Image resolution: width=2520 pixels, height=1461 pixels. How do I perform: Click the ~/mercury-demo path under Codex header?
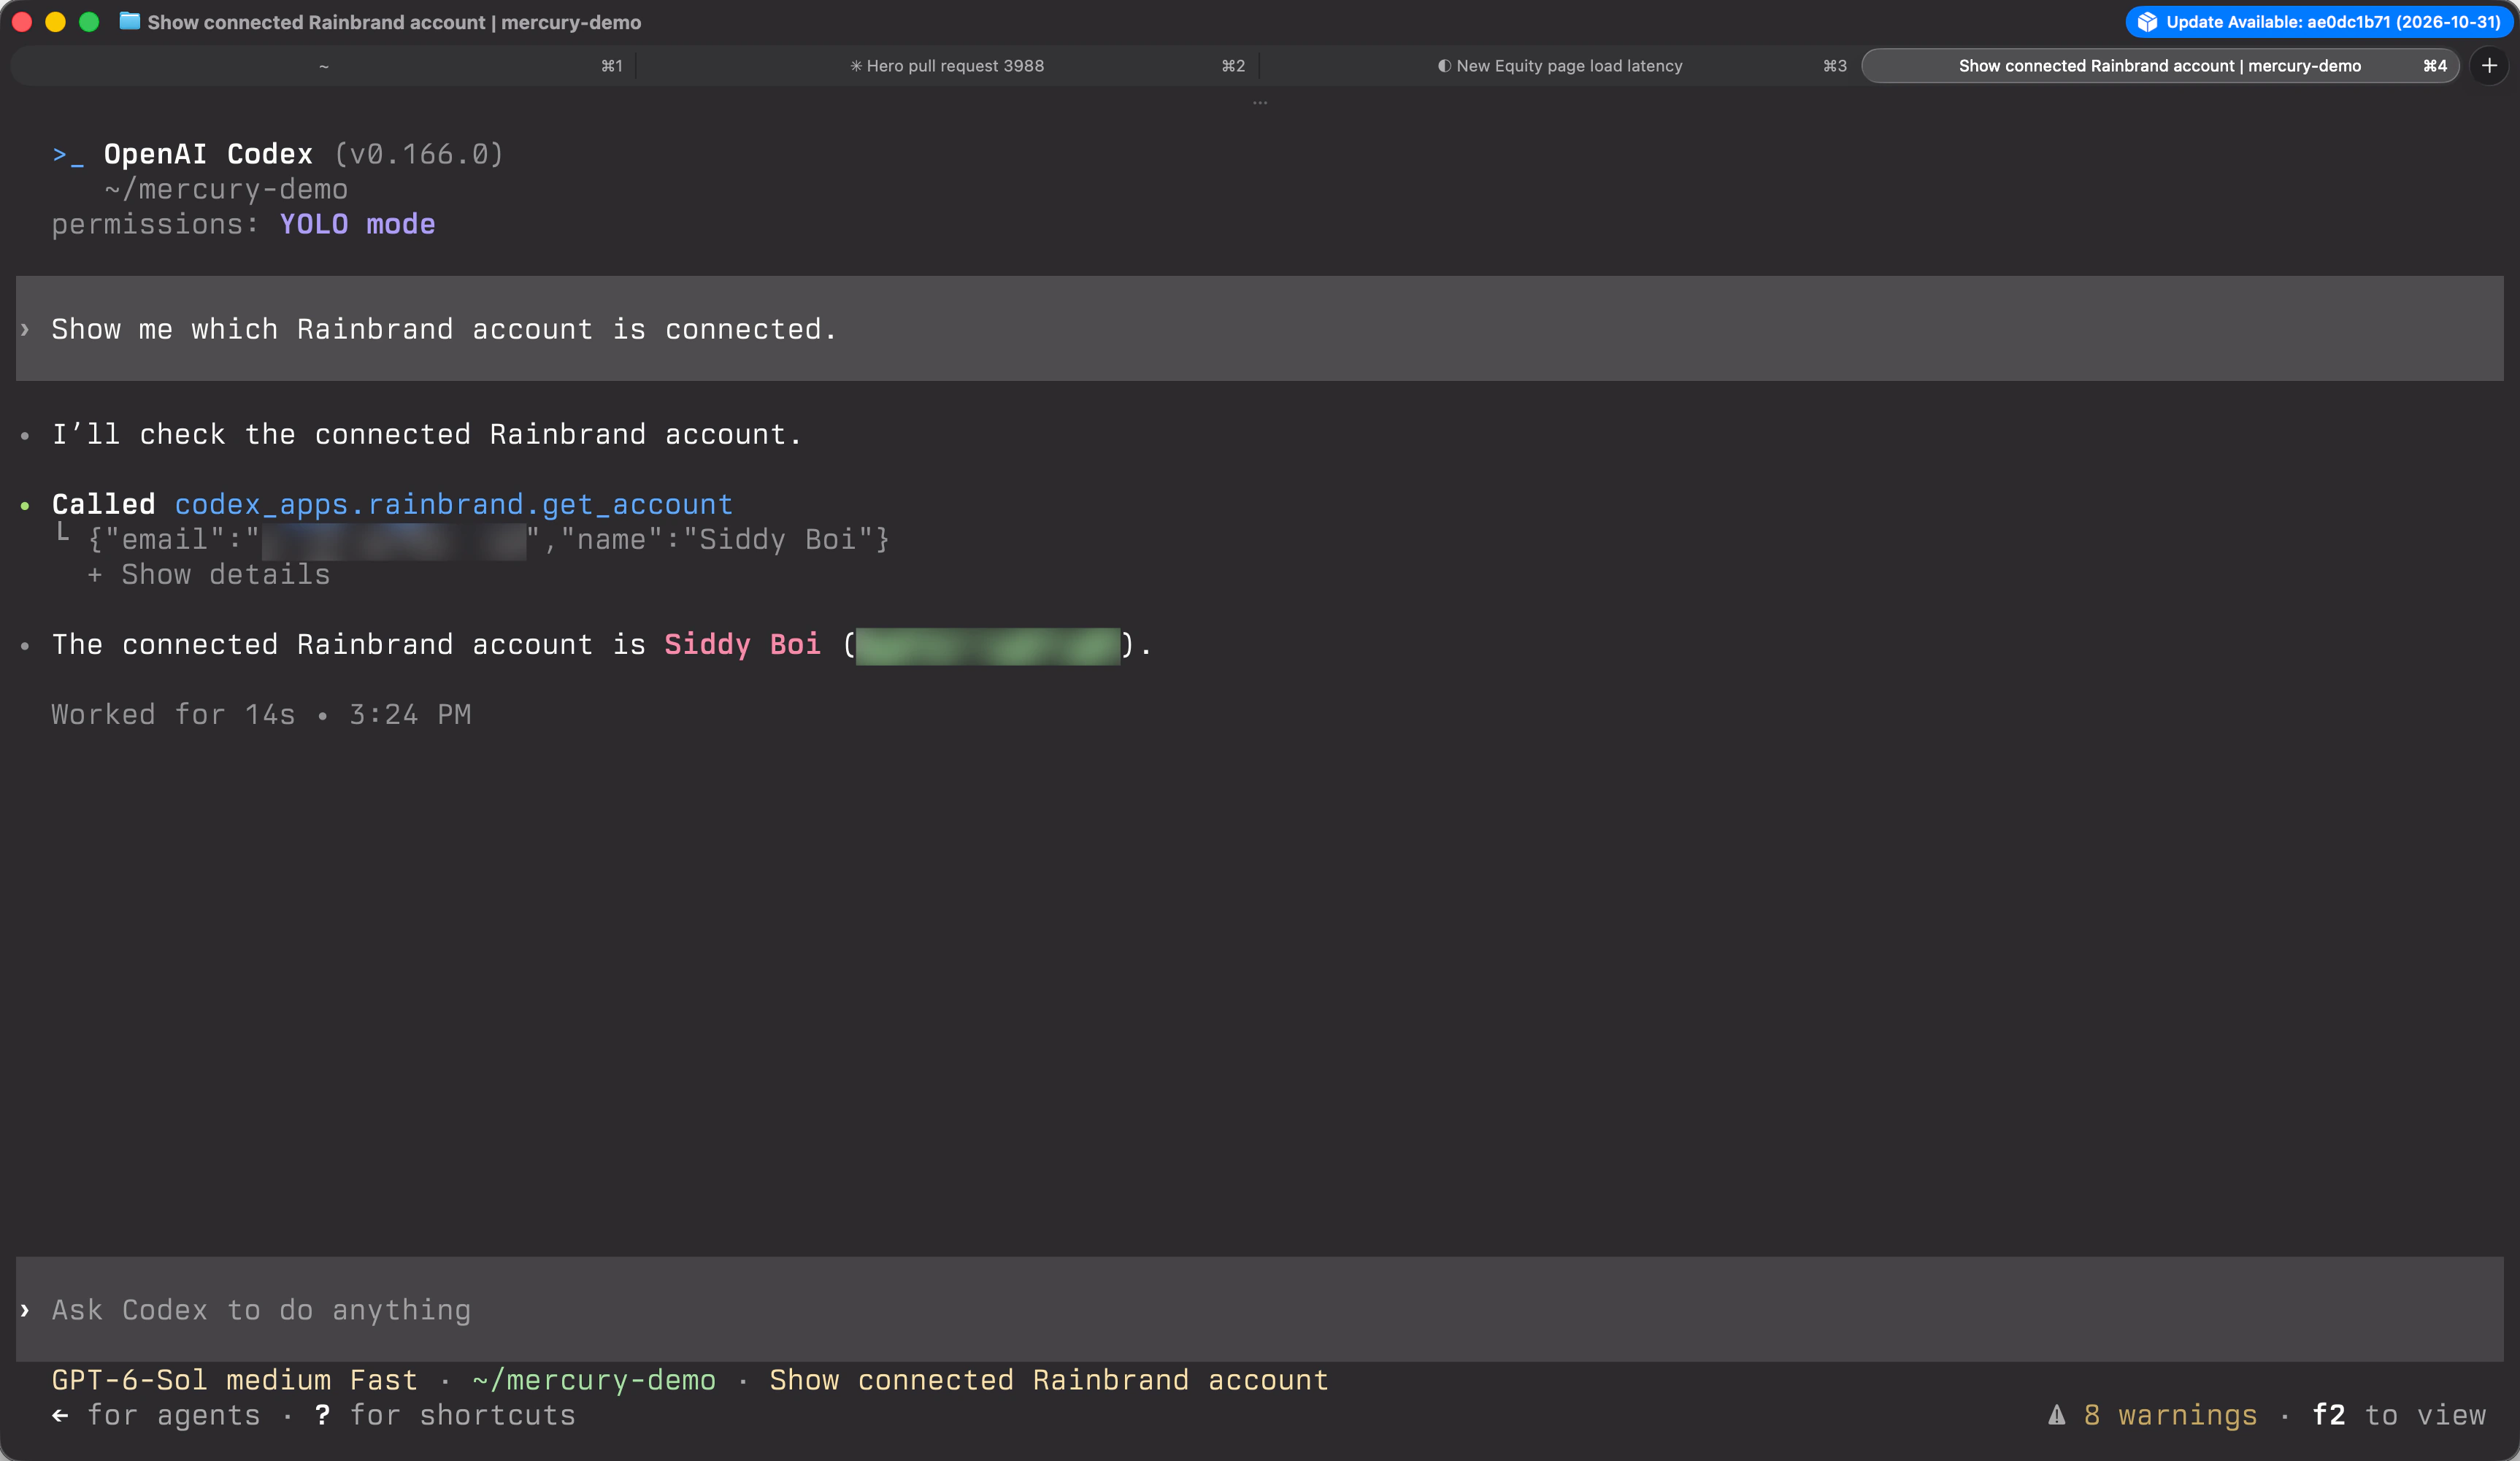click(226, 189)
